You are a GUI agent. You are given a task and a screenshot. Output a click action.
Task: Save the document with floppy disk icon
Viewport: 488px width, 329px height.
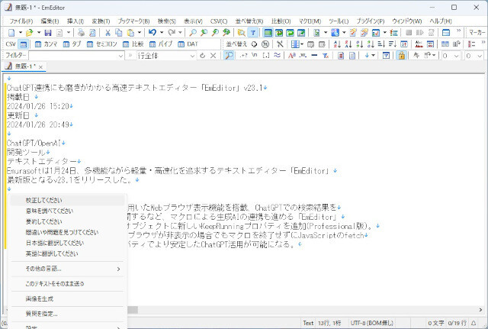47,32
